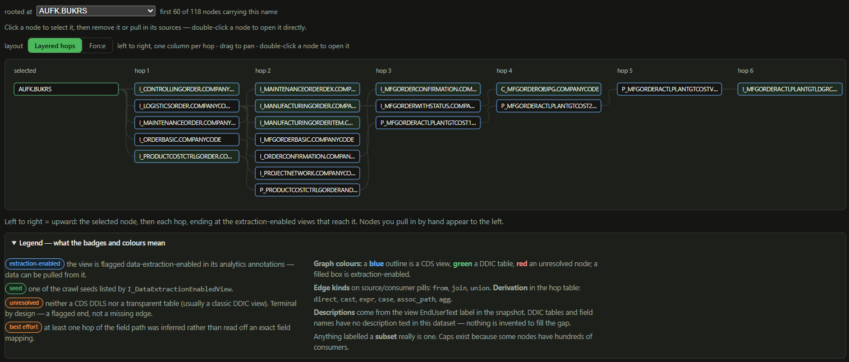The image size is (849, 362).
Task: Click the 'hop 6' column heading
Action: [746, 71]
